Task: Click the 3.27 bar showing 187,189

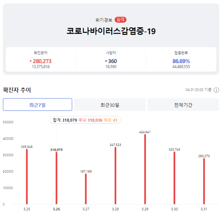Action: [x=86, y=189]
